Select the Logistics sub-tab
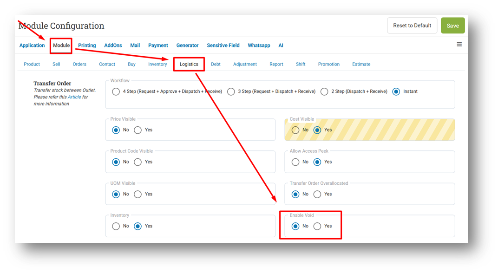This screenshot has width=498, height=273. tap(189, 64)
